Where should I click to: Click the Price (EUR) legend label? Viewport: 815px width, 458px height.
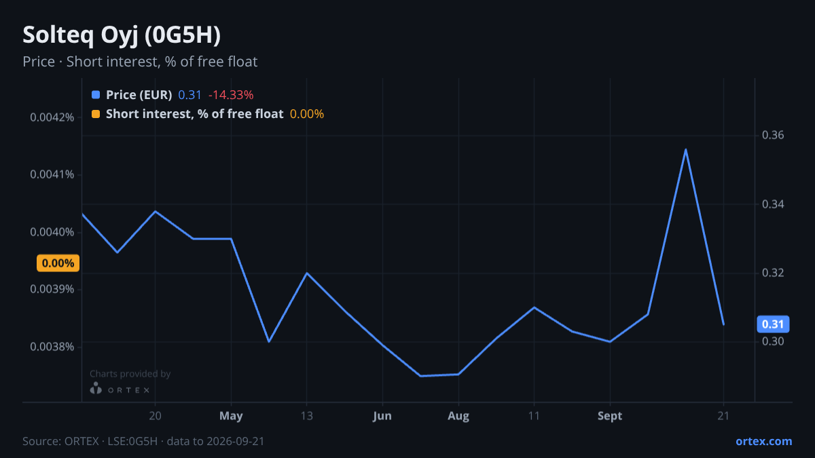pyautogui.click(x=139, y=95)
